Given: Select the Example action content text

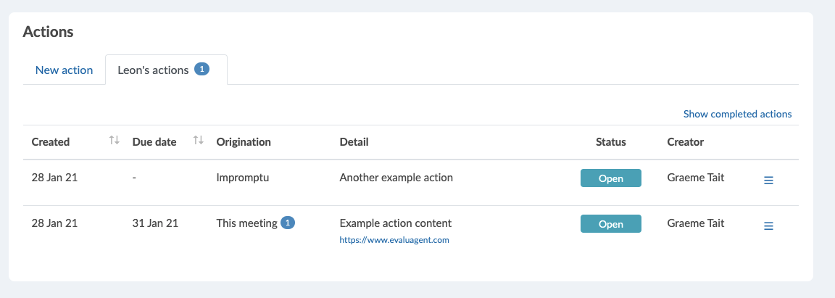Looking at the screenshot, I should [396, 223].
